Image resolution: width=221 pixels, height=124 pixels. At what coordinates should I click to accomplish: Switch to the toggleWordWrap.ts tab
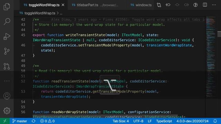44,5
